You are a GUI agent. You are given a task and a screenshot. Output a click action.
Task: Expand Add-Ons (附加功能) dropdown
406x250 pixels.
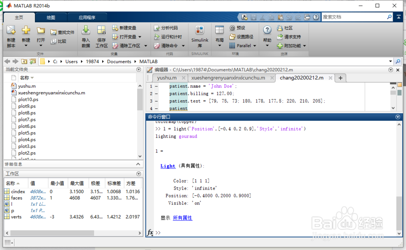[x=305, y=46]
